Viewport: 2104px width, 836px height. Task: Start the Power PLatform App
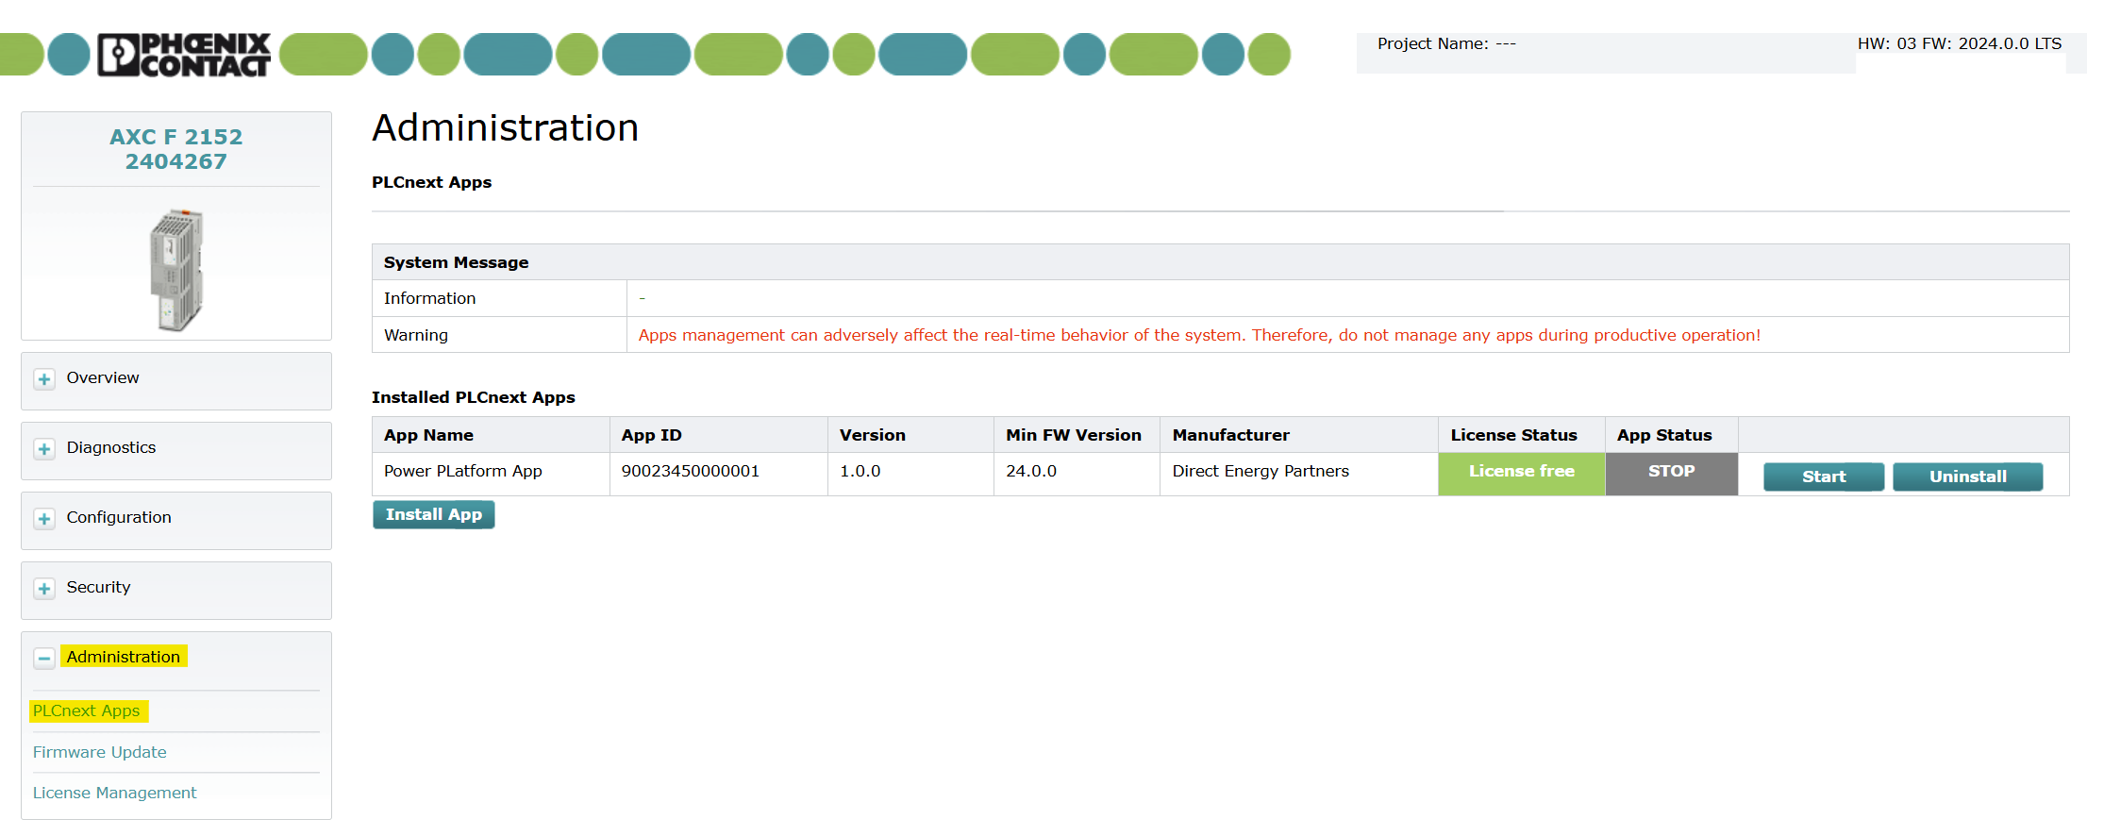click(1824, 477)
